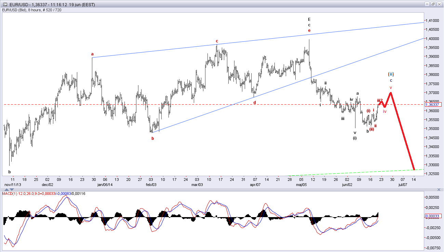Click the 'feb/03' date axis label
The image size is (444, 252).
pyautogui.click(x=151, y=185)
